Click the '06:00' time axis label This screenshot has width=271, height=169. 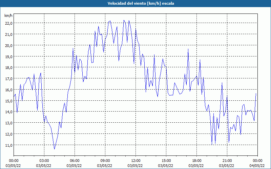[x=75, y=161]
